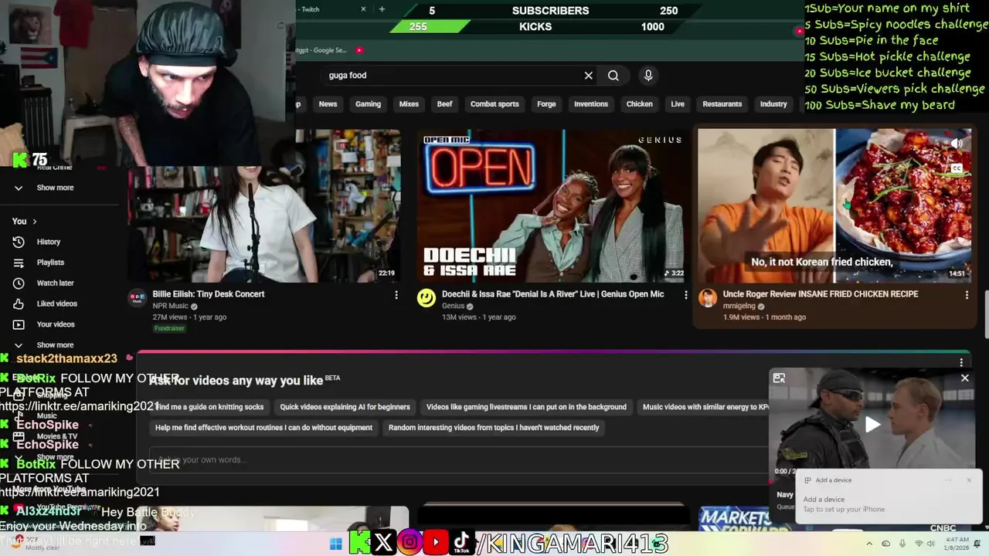The image size is (989, 556).
Task: Start voice search with the microphone icon
Action: tap(648, 76)
